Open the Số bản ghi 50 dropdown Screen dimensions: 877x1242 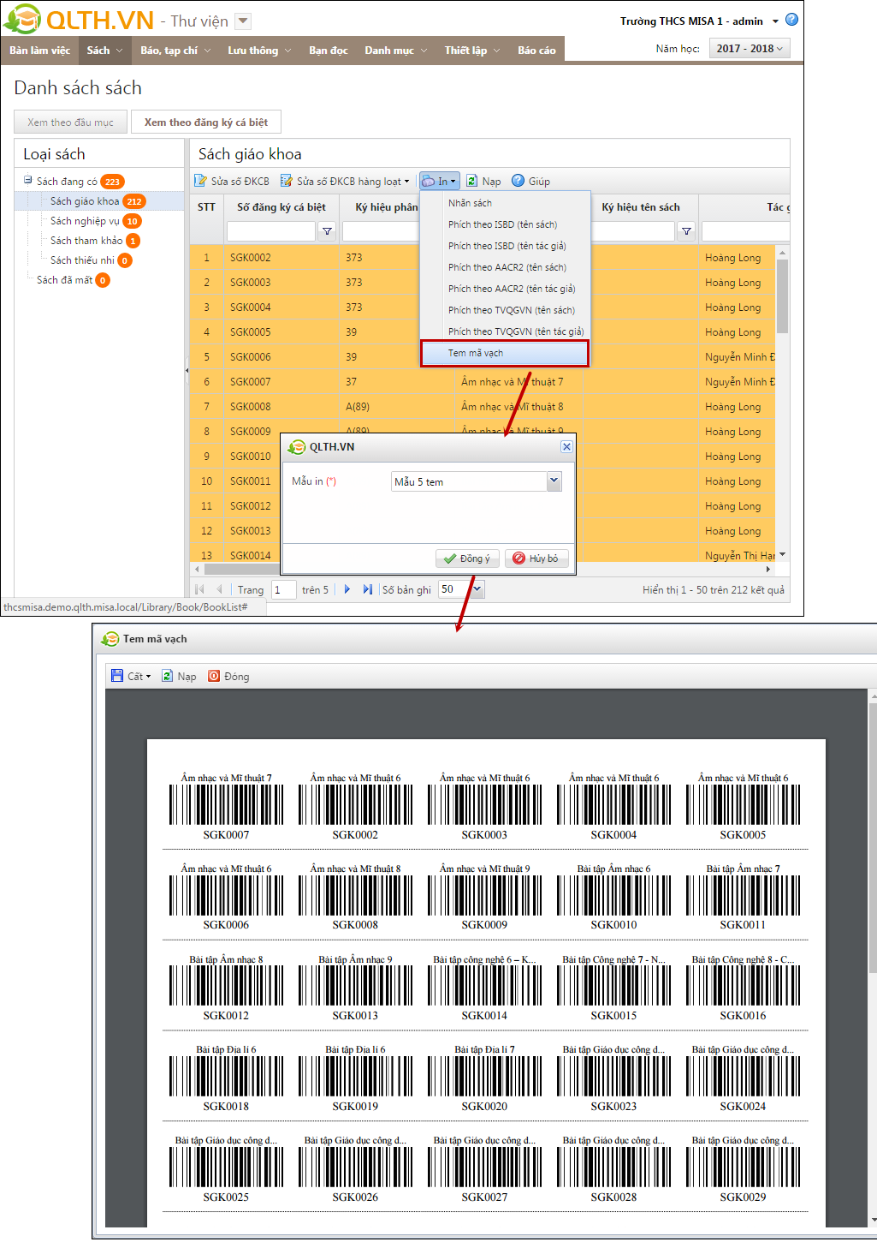477,589
